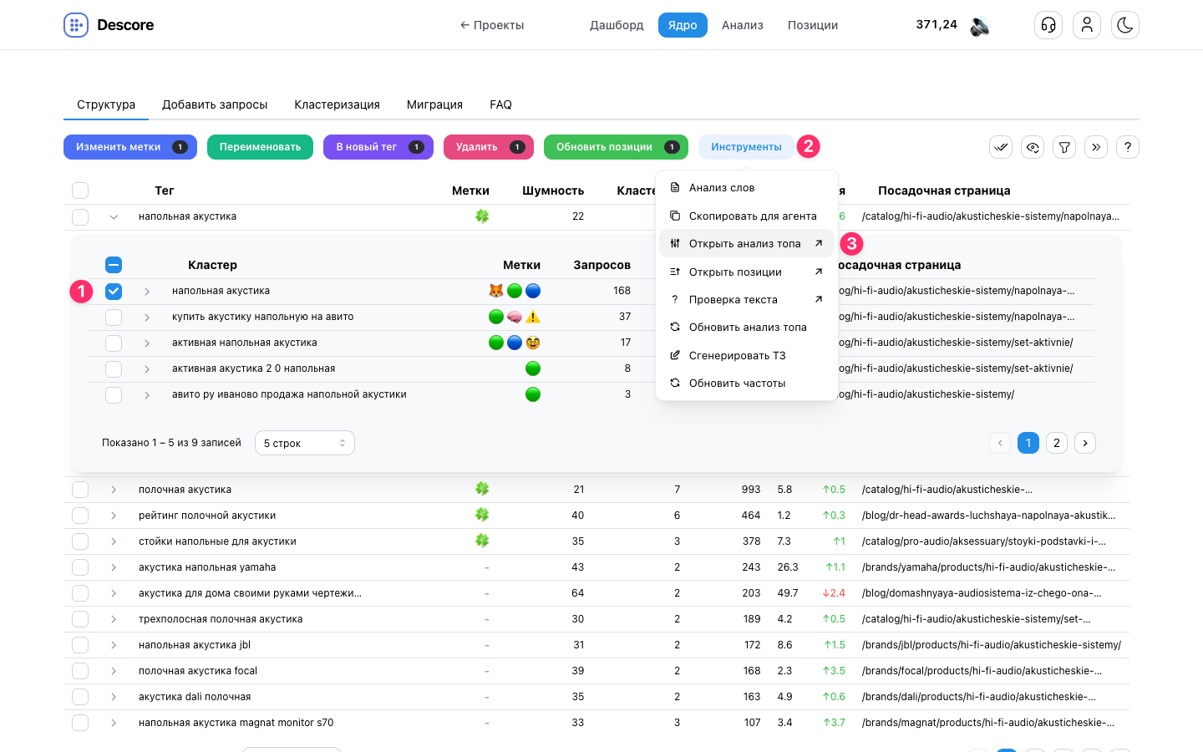Click brain emoji label on купить акустику row
This screenshot has width=1203, height=752.
(x=515, y=317)
